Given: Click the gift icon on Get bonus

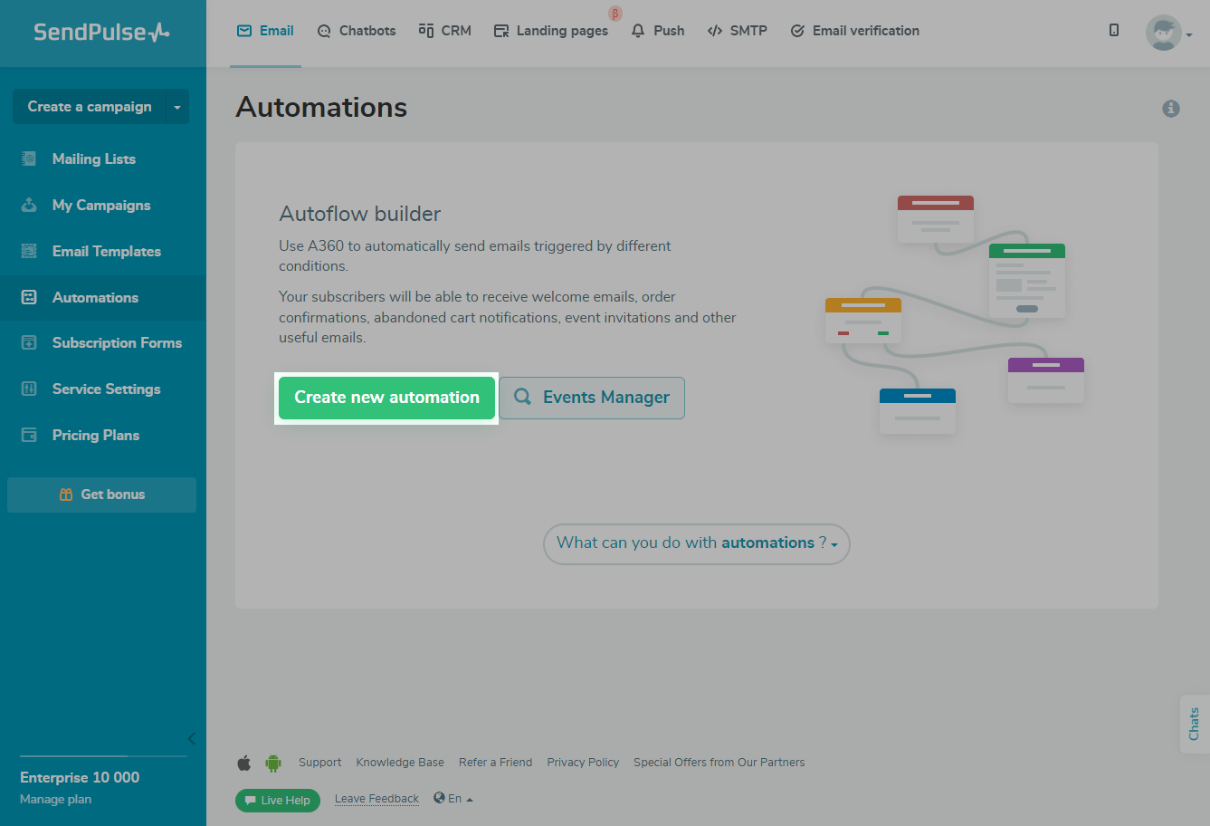Looking at the screenshot, I should pyautogui.click(x=65, y=495).
